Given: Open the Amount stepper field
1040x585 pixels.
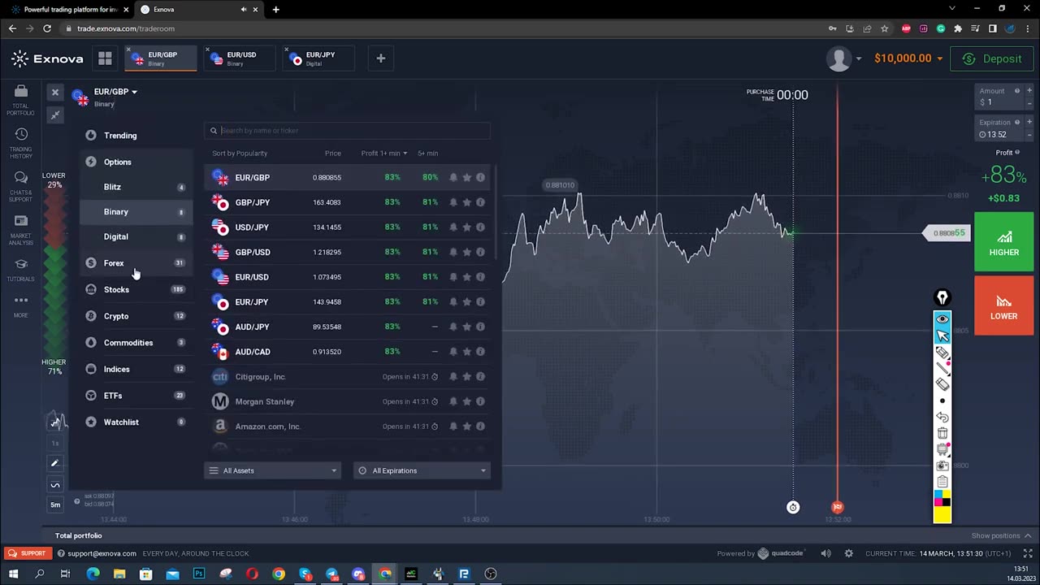Looking at the screenshot, I should pyautogui.click(x=1004, y=97).
